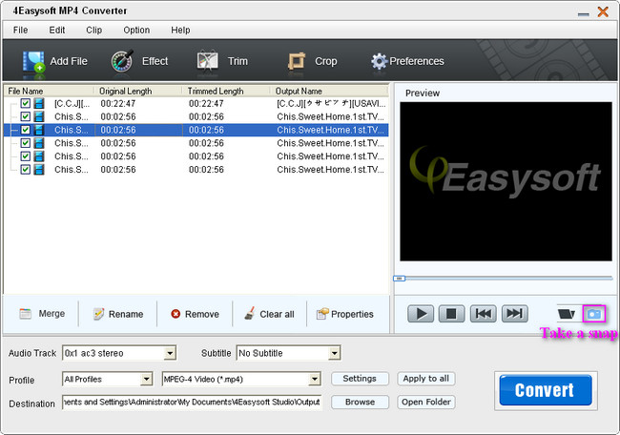
Task: Open the MPEG-4 Video format dropdown
Action: coord(315,380)
